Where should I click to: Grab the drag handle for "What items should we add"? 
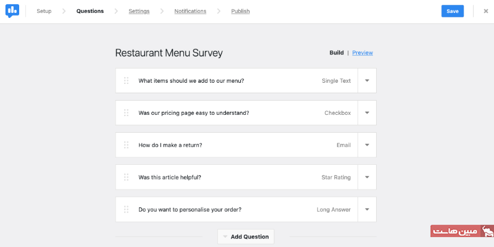point(127,81)
